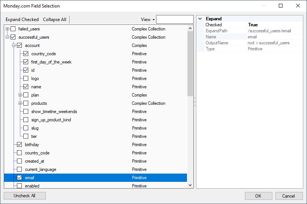307x204 pixels.
Task: Select the show_timeline_weekends row label
Action: coord(54,112)
